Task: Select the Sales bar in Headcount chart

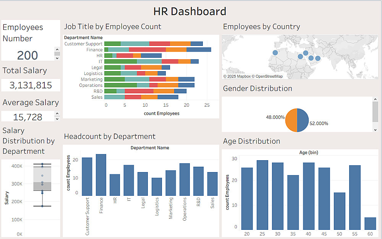Action: [212, 184]
